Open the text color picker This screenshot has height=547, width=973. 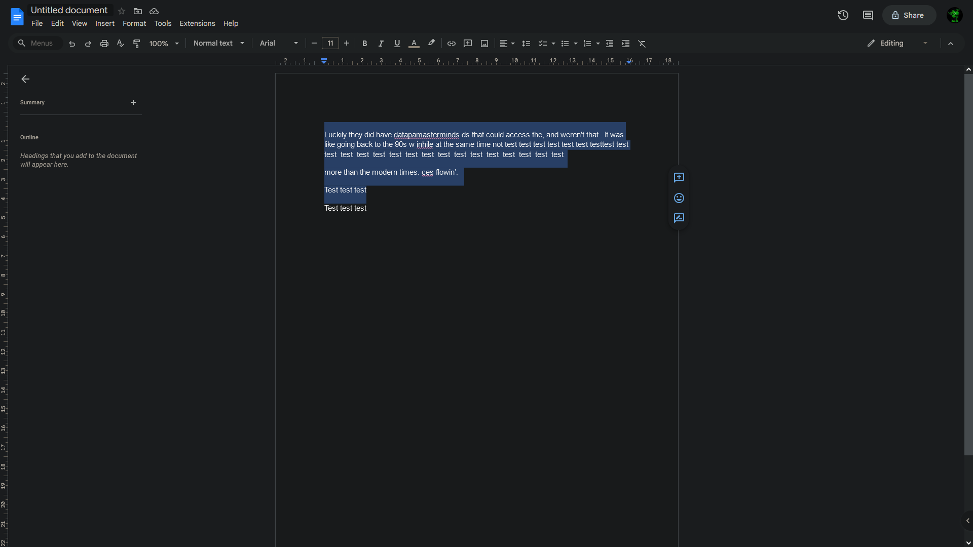pyautogui.click(x=414, y=44)
